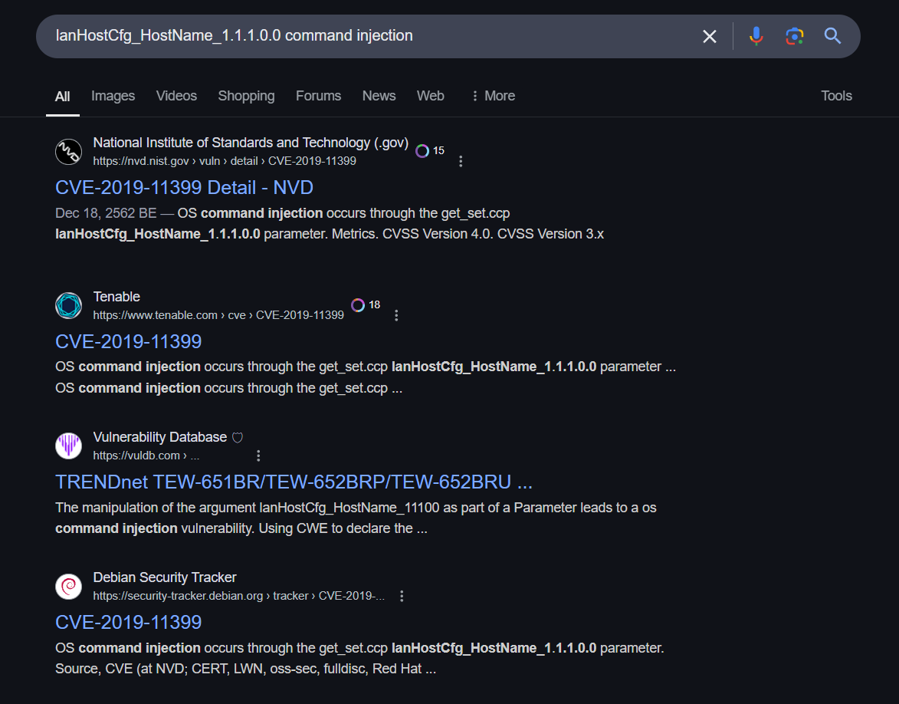Select the All results tab

pos(63,97)
